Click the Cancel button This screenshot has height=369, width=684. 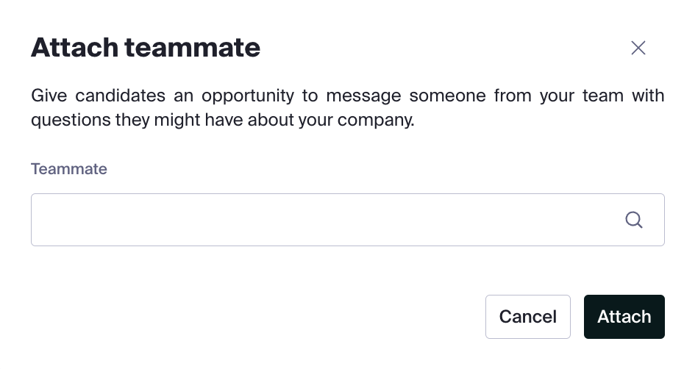coord(528,317)
